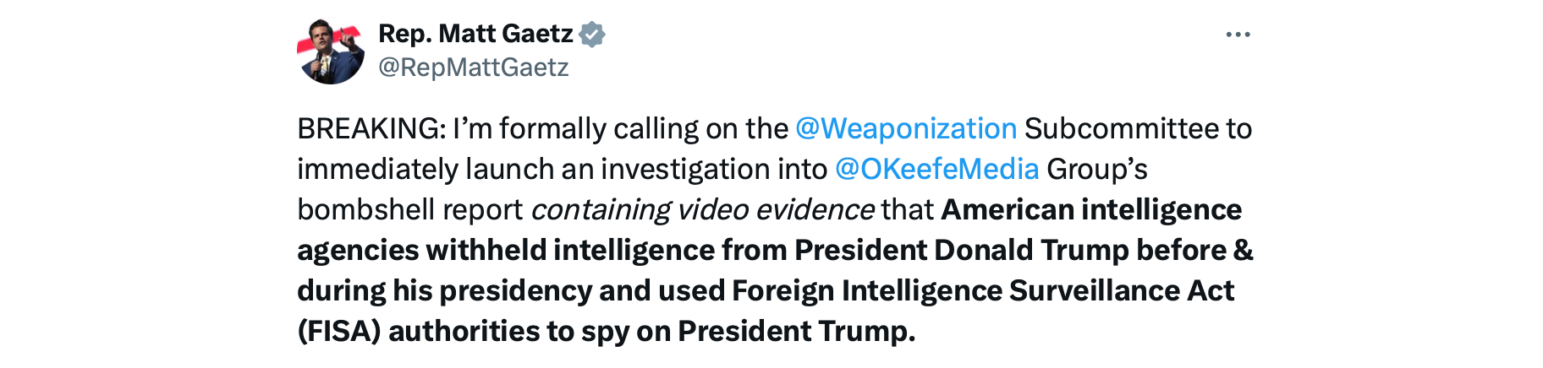Click the "I'm formally calling on the" text
1543x368 pixels.
click(x=620, y=128)
